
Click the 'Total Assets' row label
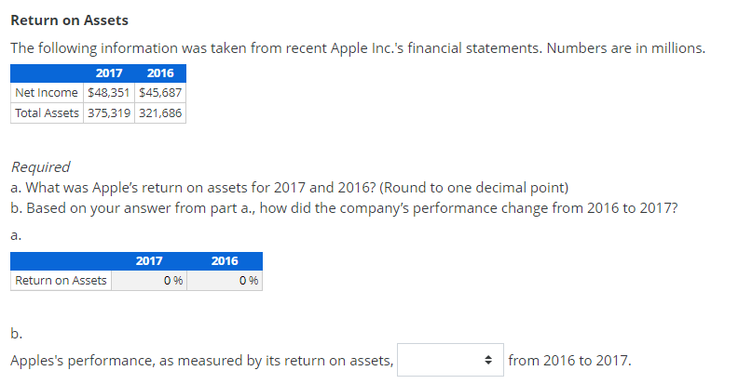coord(47,113)
